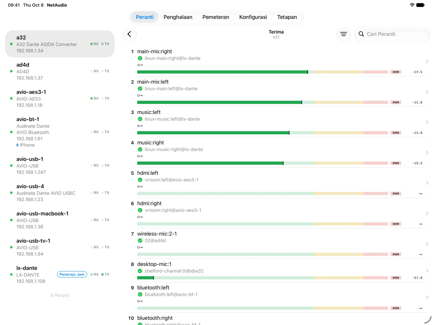Open the Konfigurasi tab
The width and height of the screenshot is (433, 325).
pyautogui.click(x=253, y=17)
